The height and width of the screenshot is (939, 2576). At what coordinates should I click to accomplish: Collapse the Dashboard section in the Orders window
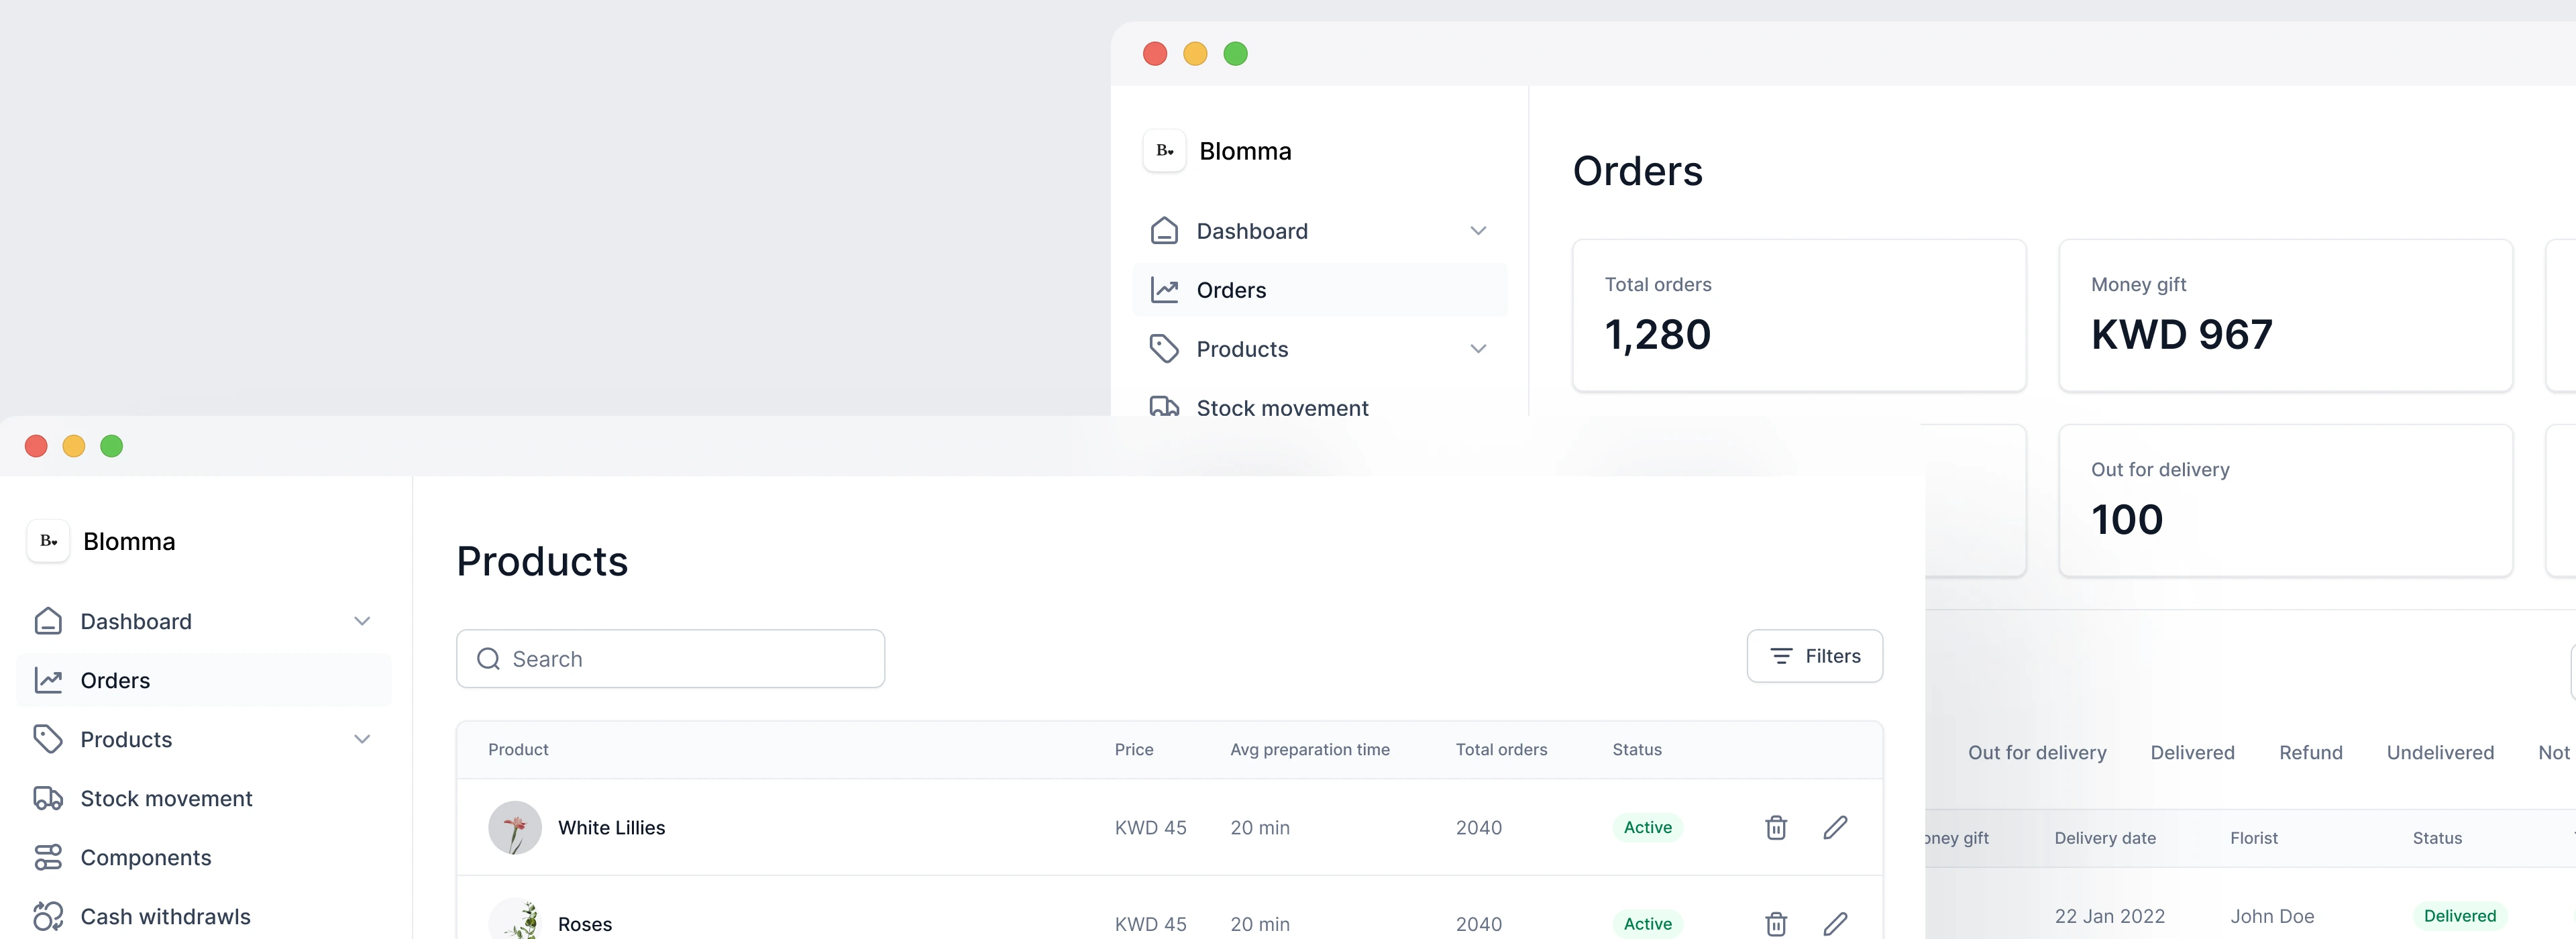click(x=1479, y=230)
